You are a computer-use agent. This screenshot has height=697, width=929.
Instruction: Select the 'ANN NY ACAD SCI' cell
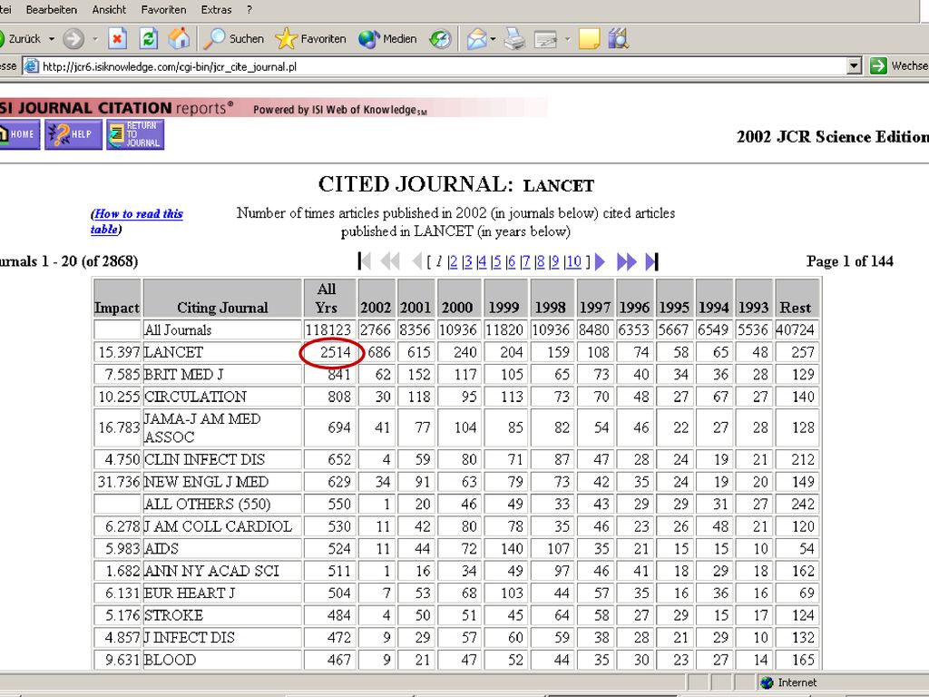point(222,571)
